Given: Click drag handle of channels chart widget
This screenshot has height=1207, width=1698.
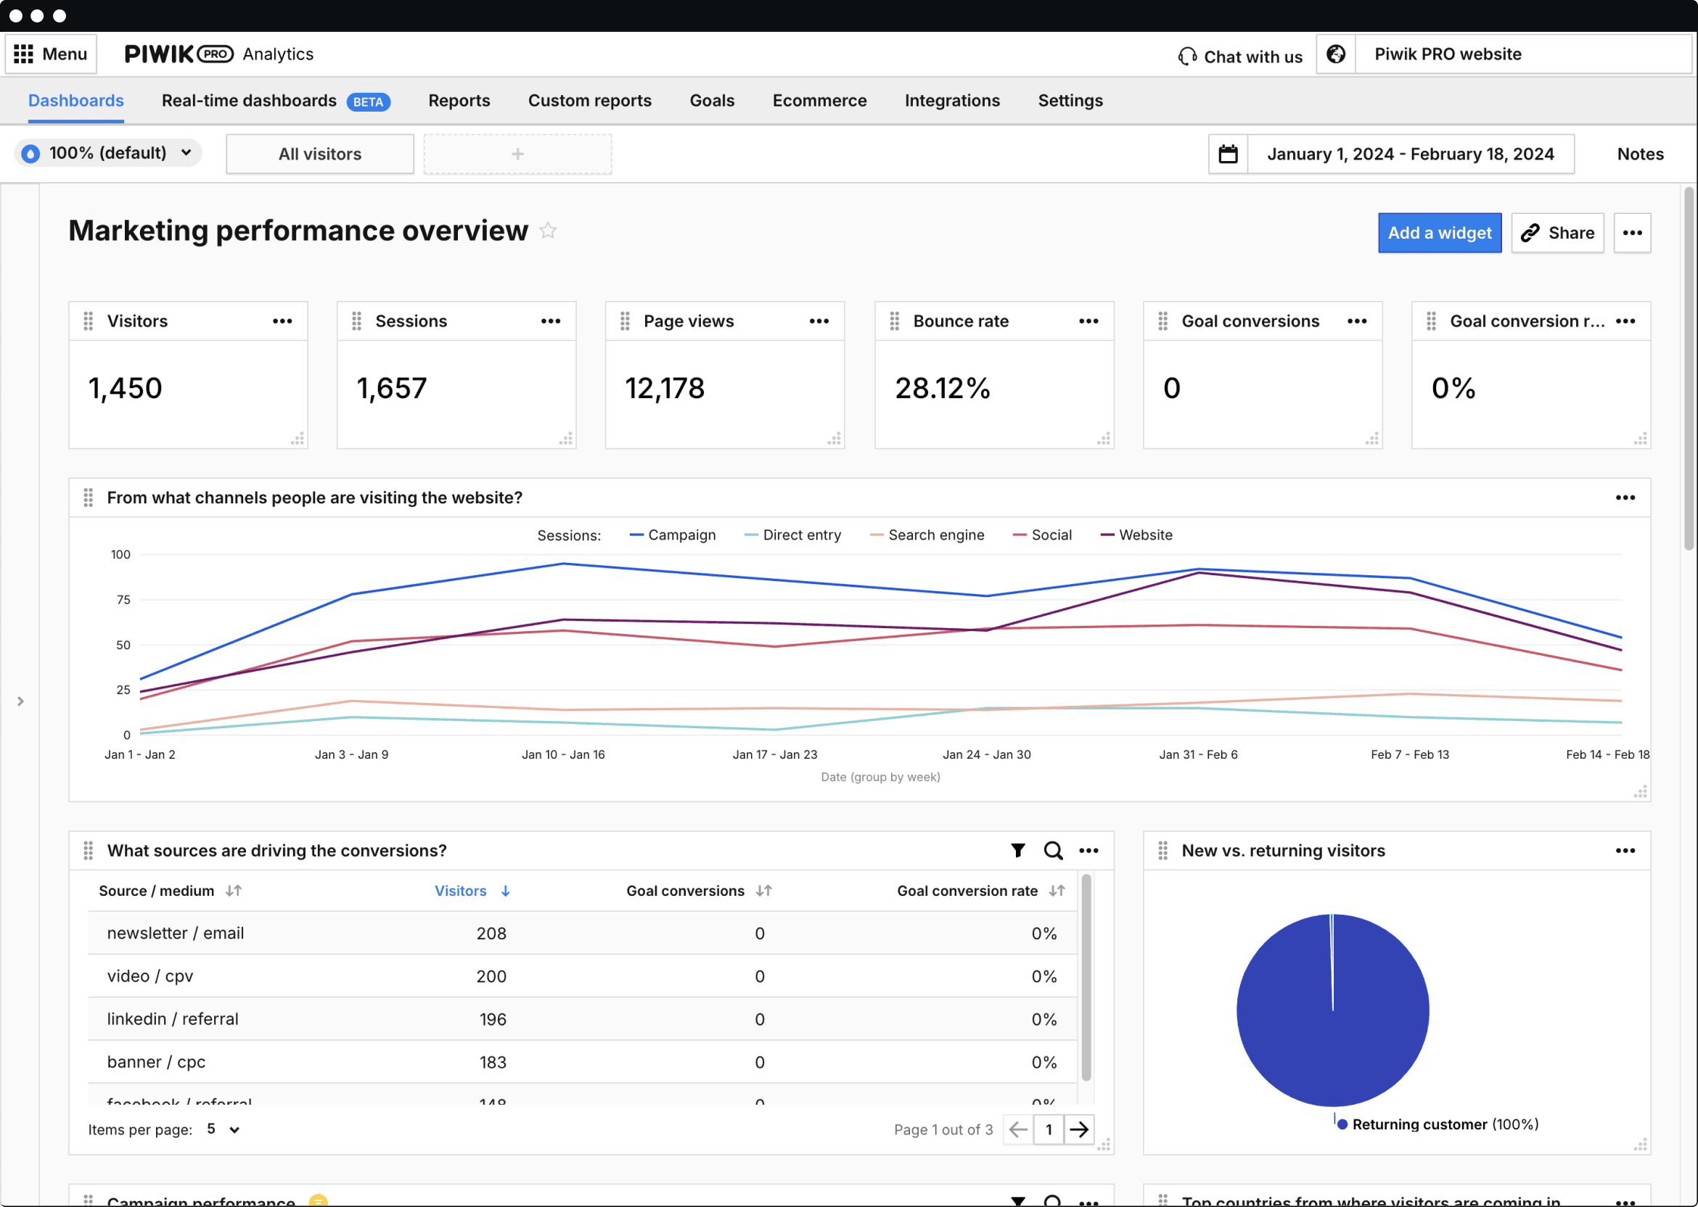Looking at the screenshot, I should click(89, 497).
